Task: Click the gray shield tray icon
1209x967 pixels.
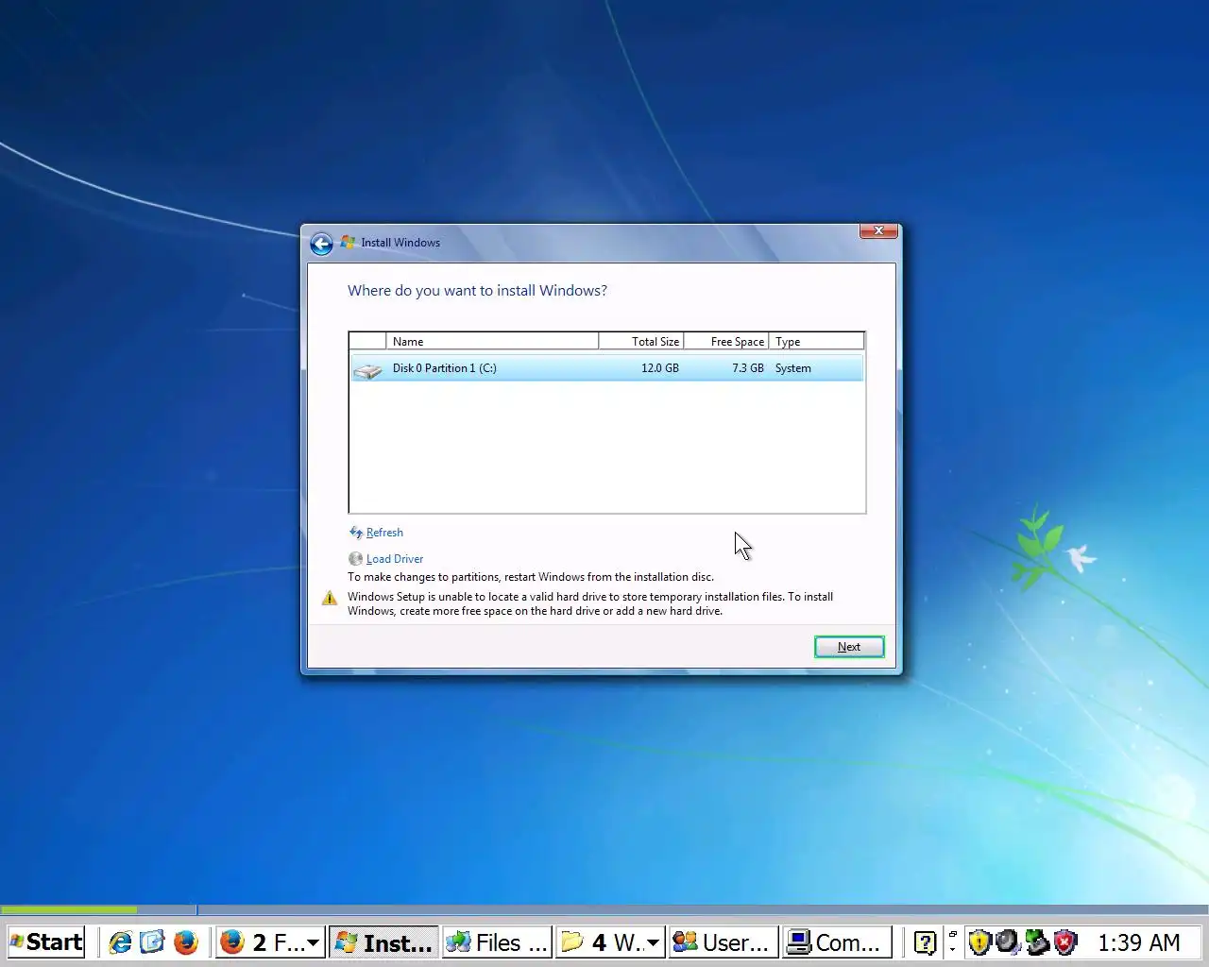Action: (x=1008, y=942)
